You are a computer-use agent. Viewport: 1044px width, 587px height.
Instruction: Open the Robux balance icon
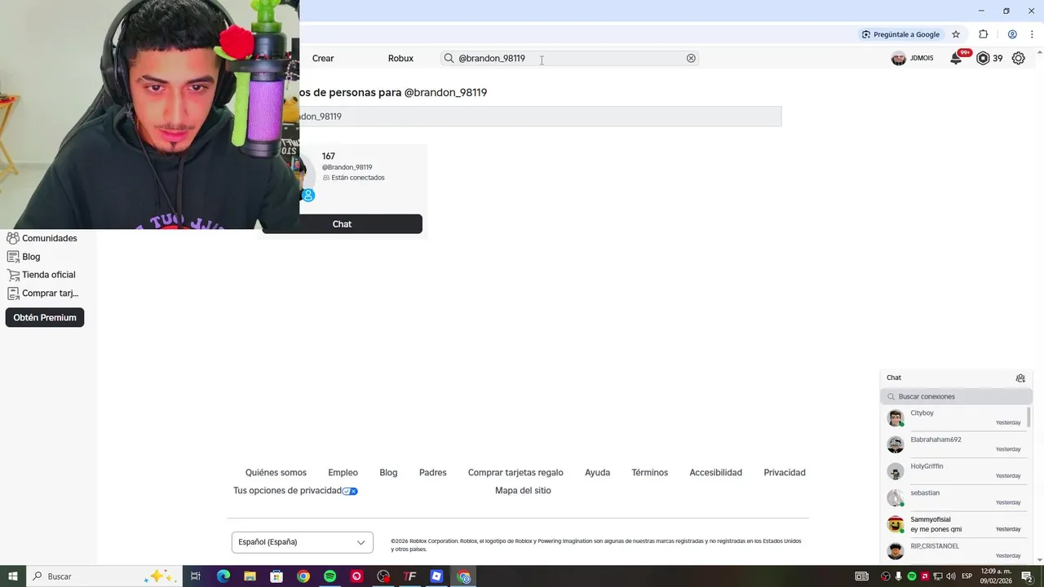click(983, 58)
